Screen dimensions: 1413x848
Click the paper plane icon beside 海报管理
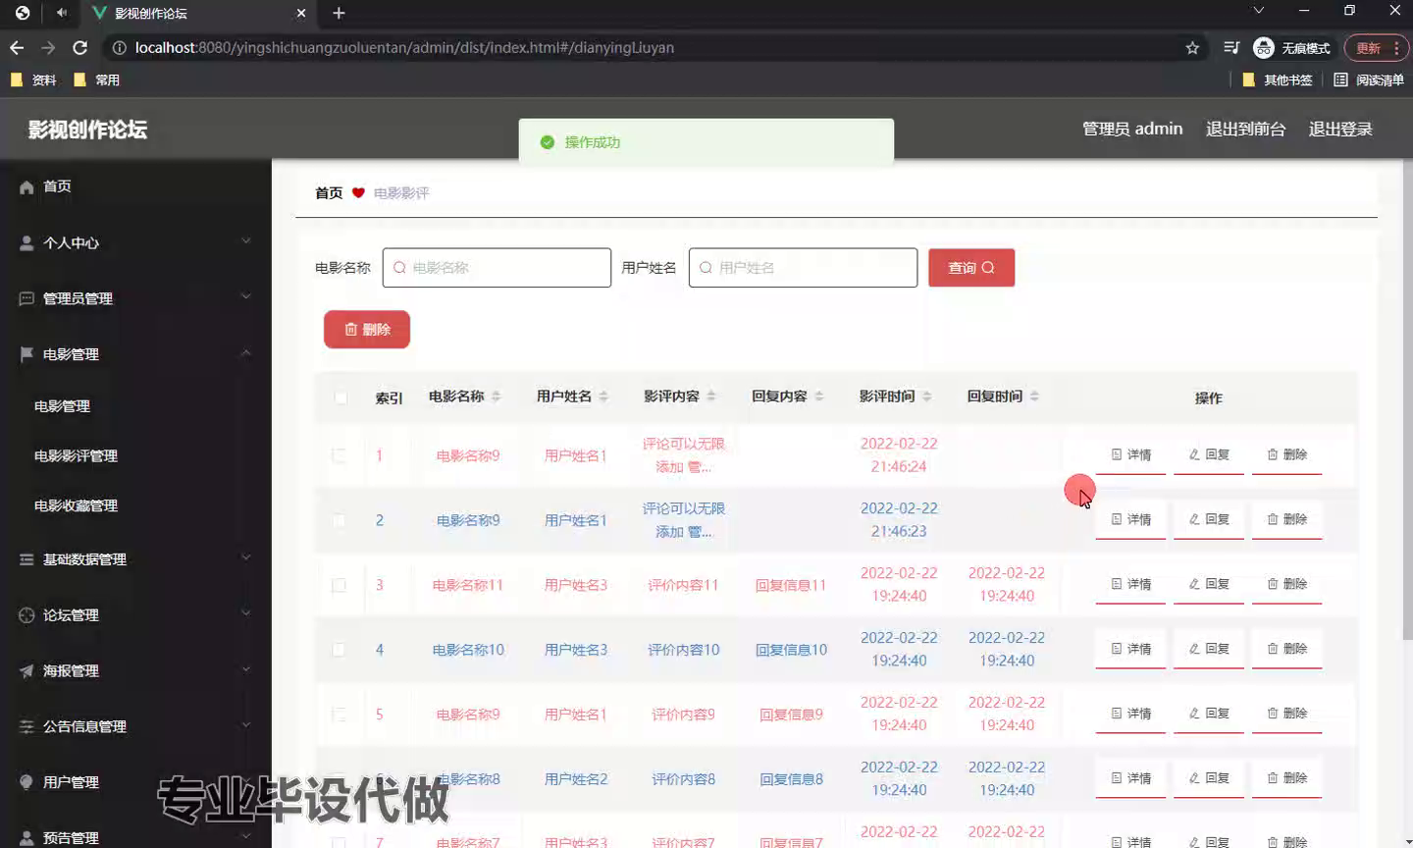click(26, 671)
